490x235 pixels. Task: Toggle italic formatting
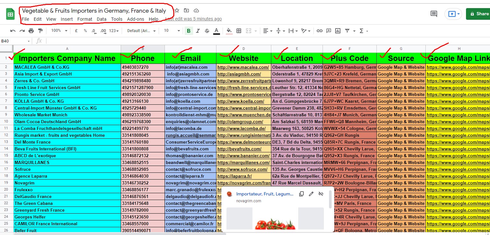(198, 31)
